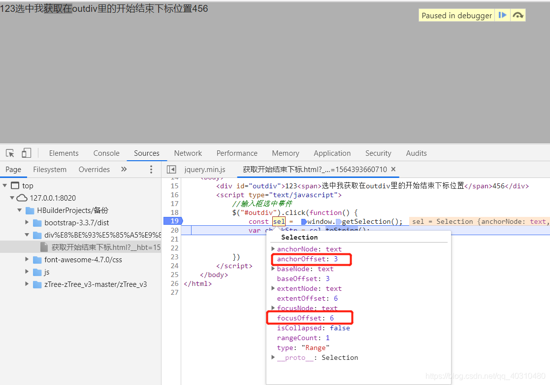Hide the navigator sidebar pane icon
Viewport: 550px width, 385px height.
[171, 169]
